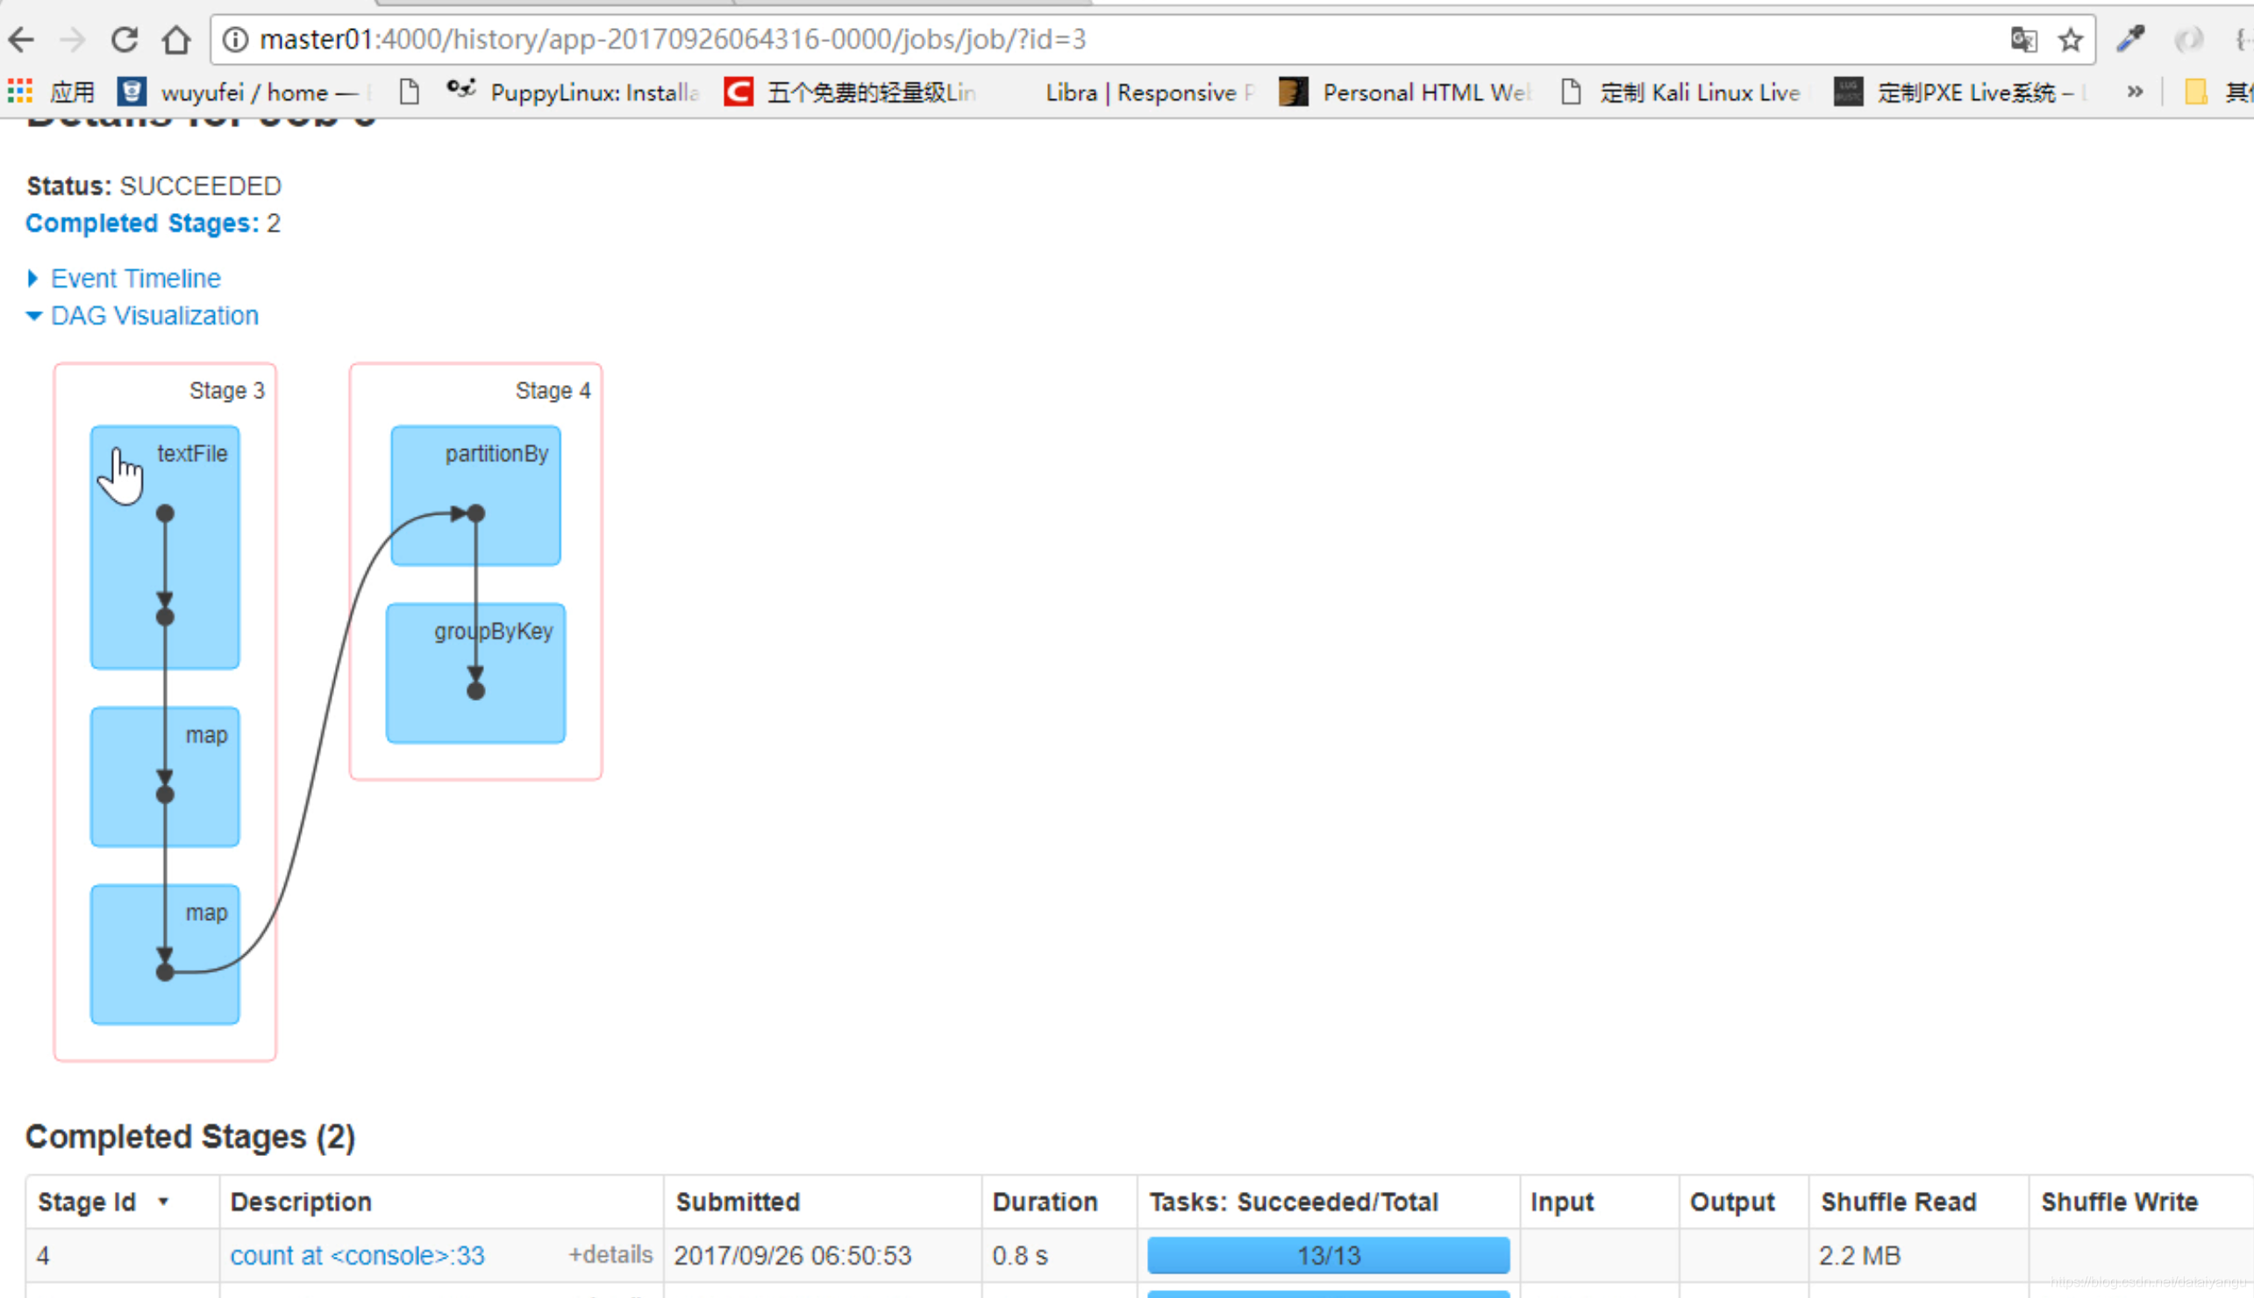Open site info icon in address bar
This screenshot has width=2254, height=1298.
click(234, 39)
